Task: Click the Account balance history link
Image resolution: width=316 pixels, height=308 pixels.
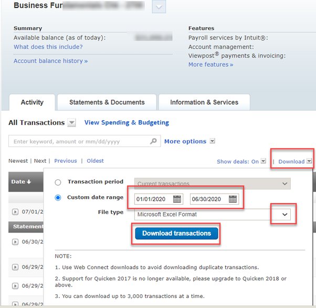Action: click(x=50, y=61)
